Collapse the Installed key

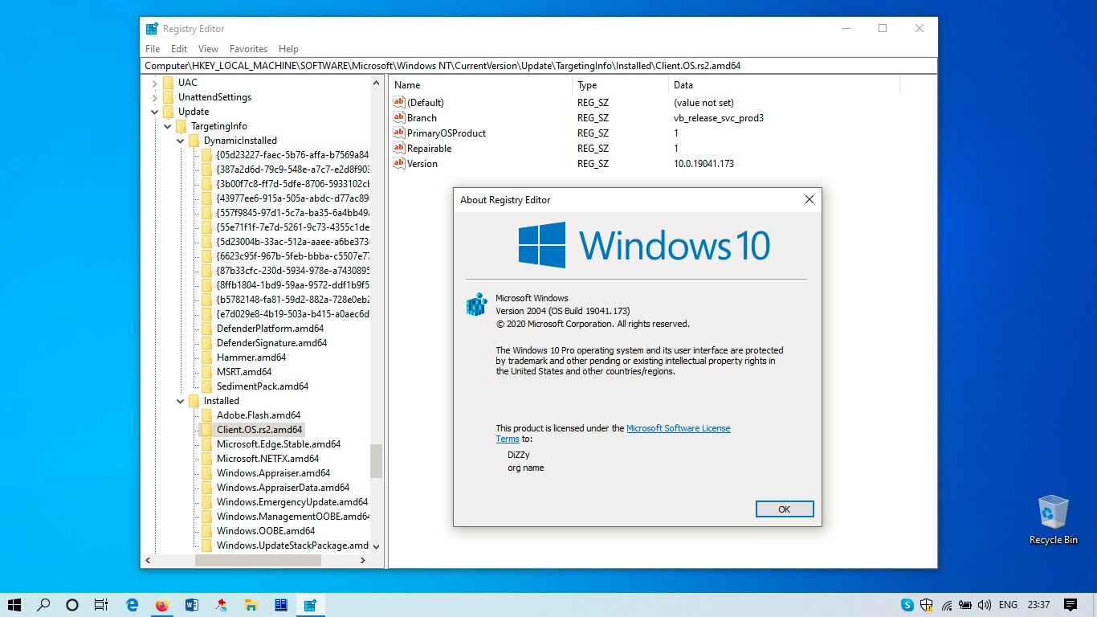[x=181, y=401]
